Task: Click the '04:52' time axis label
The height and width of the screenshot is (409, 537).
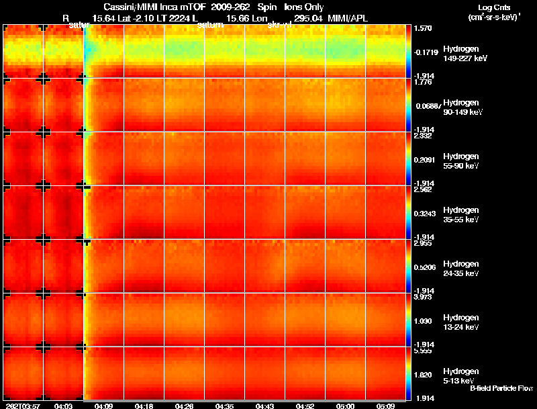Action: click(x=305, y=406)
